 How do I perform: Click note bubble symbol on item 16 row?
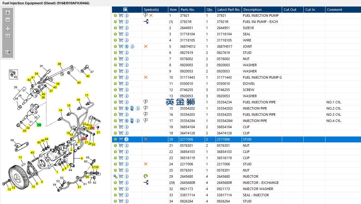pos(146,114)
